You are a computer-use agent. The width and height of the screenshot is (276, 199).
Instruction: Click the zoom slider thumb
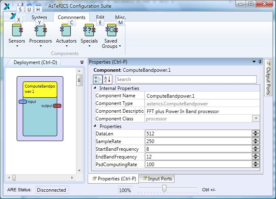[164, 188]
